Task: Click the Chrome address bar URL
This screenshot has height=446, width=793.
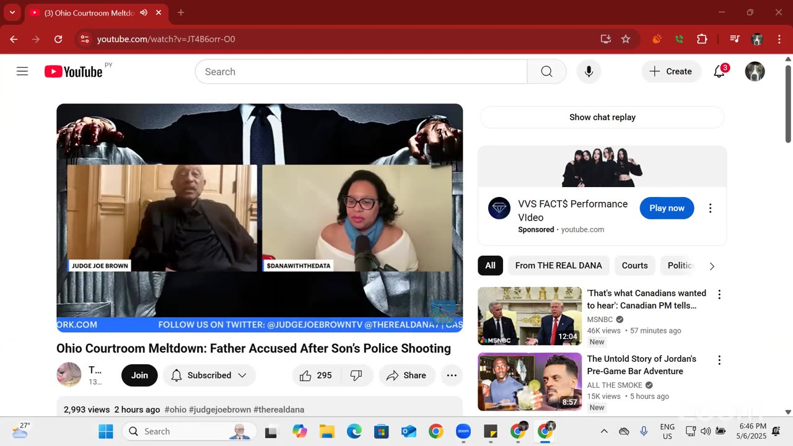Action: 166,39
